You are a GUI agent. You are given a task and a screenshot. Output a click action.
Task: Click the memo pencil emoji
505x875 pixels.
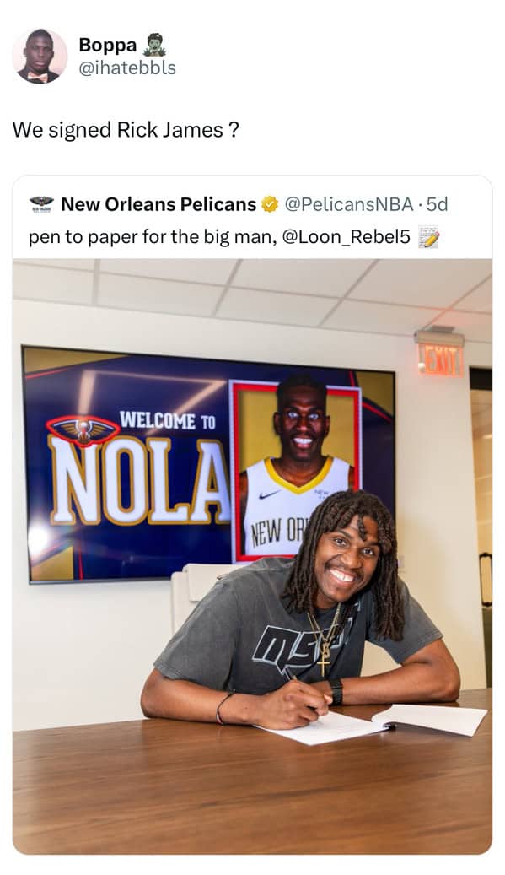[x=428, y=237]
